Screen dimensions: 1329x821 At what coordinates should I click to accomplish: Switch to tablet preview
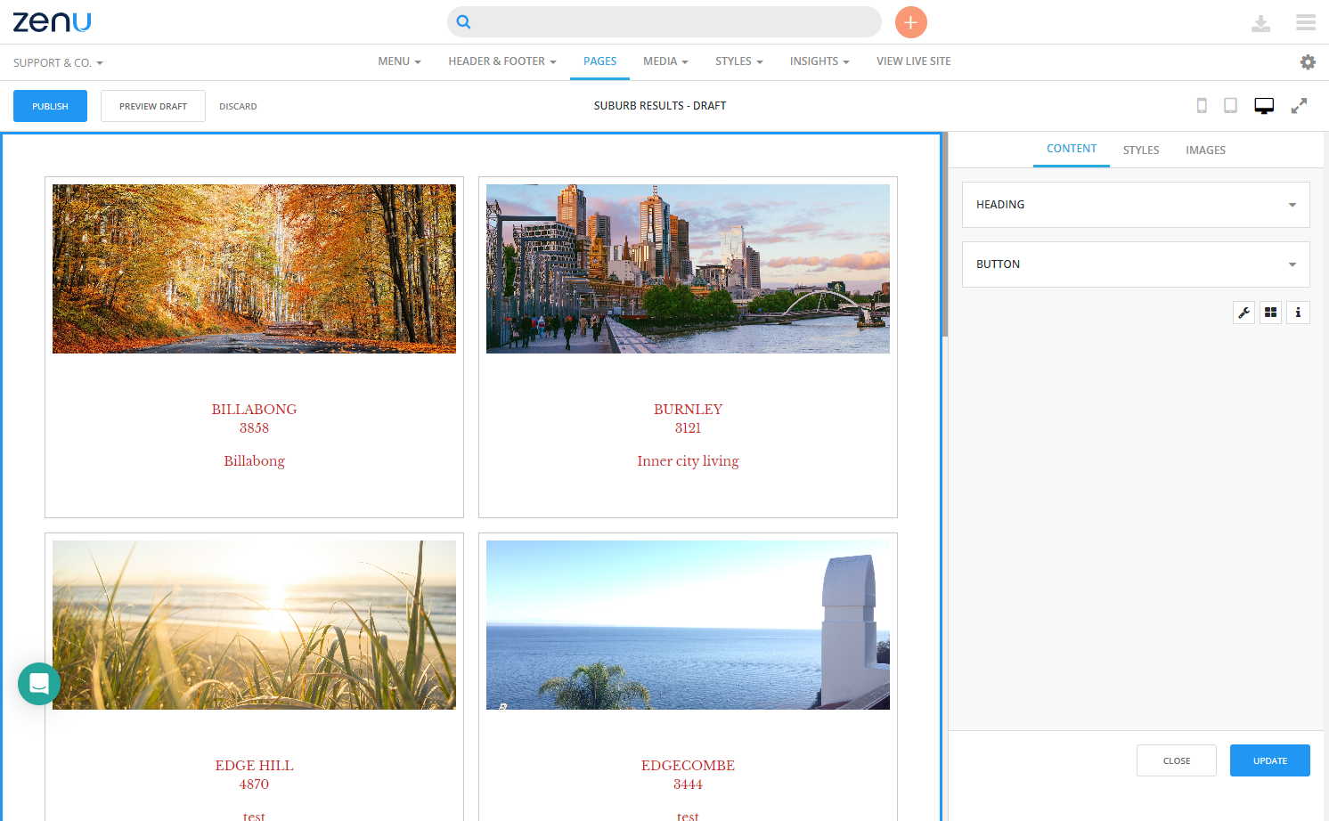[x=1230, y=106]
